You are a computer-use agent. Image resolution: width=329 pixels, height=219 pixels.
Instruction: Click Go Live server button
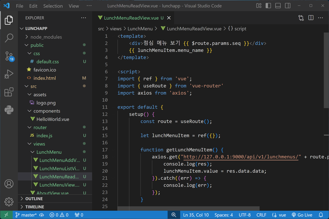302,215
